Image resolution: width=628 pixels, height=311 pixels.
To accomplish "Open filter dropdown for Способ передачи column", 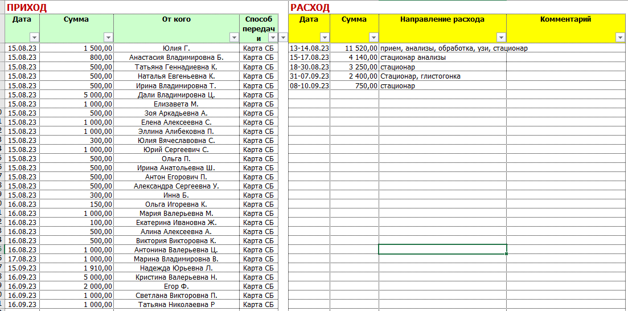I will pyautogui.click(x=273, y=37).
